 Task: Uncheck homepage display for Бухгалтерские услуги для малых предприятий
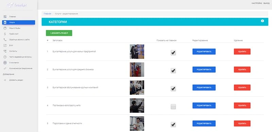[173, 53]
